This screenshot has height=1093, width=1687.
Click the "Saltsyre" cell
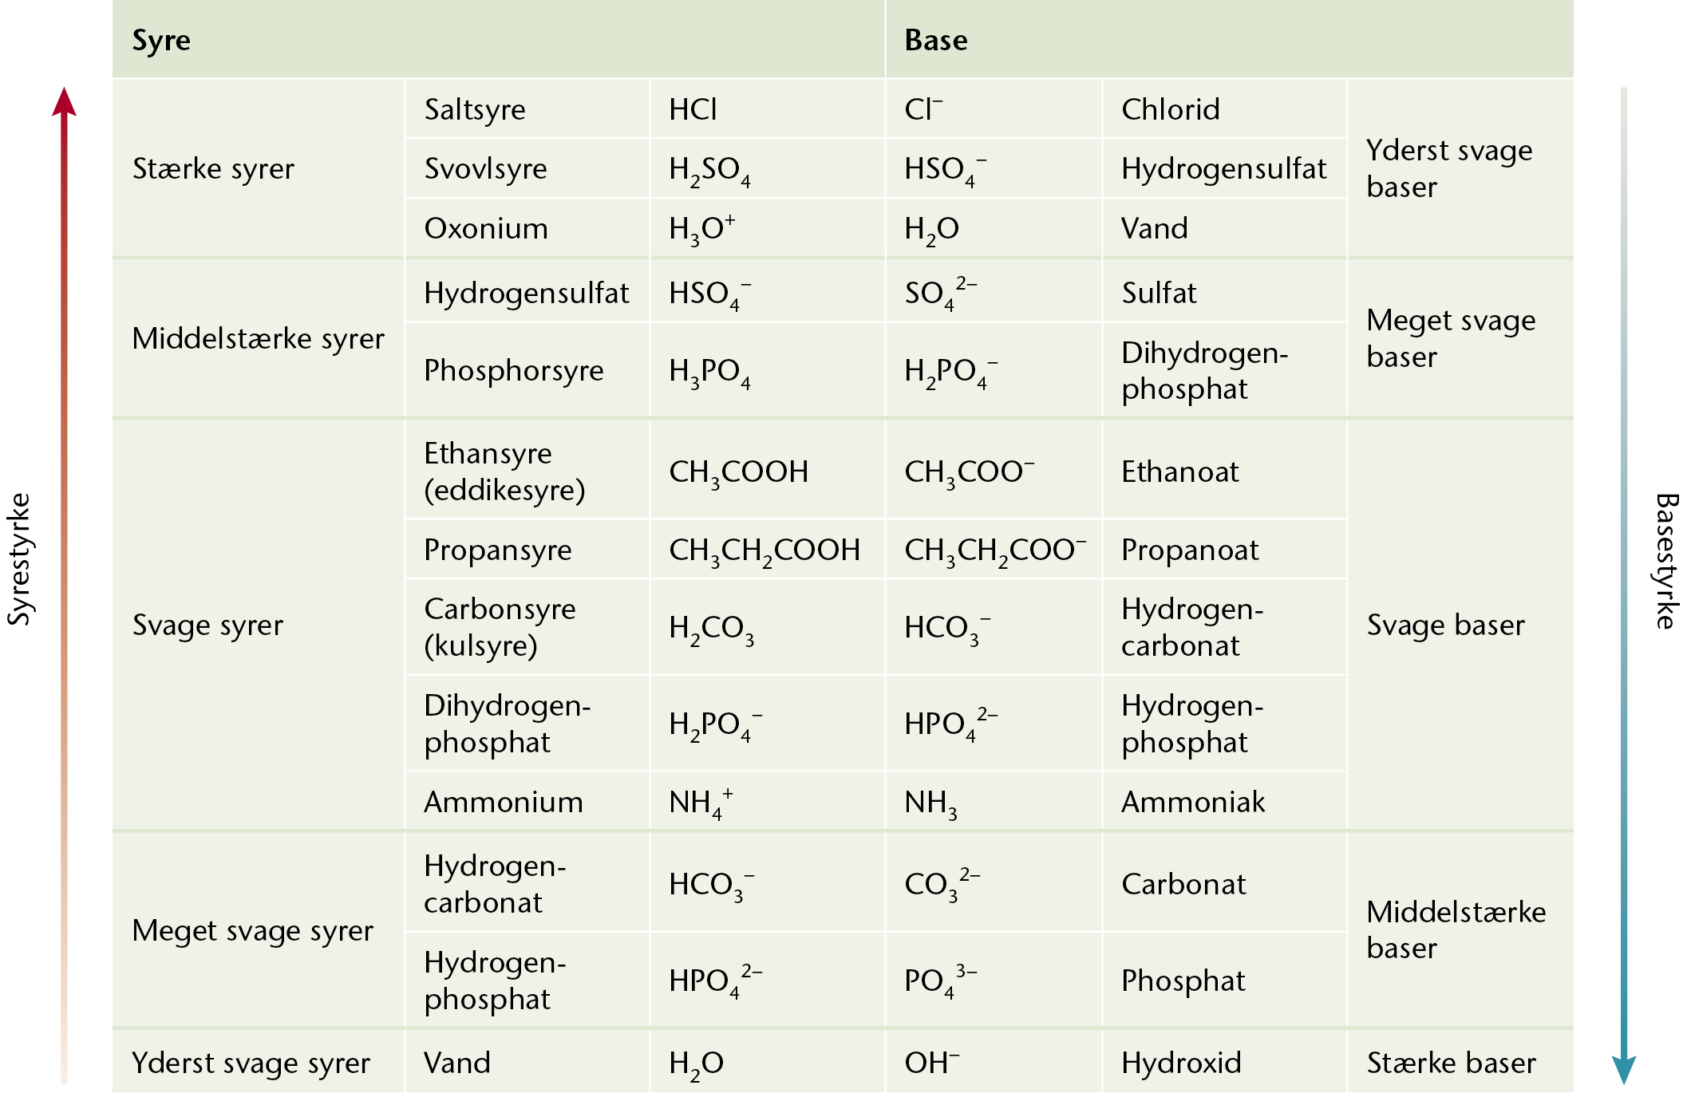[x=475, y=109]
